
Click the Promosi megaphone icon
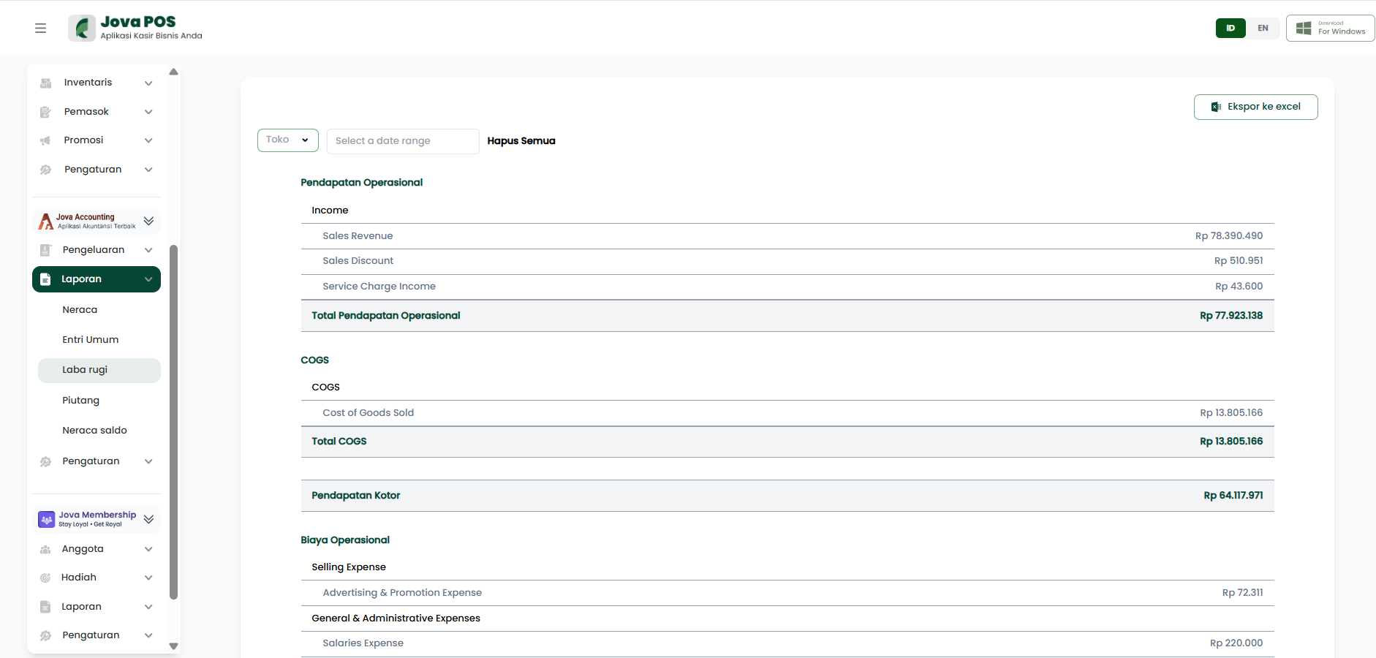tap(45, 140)
